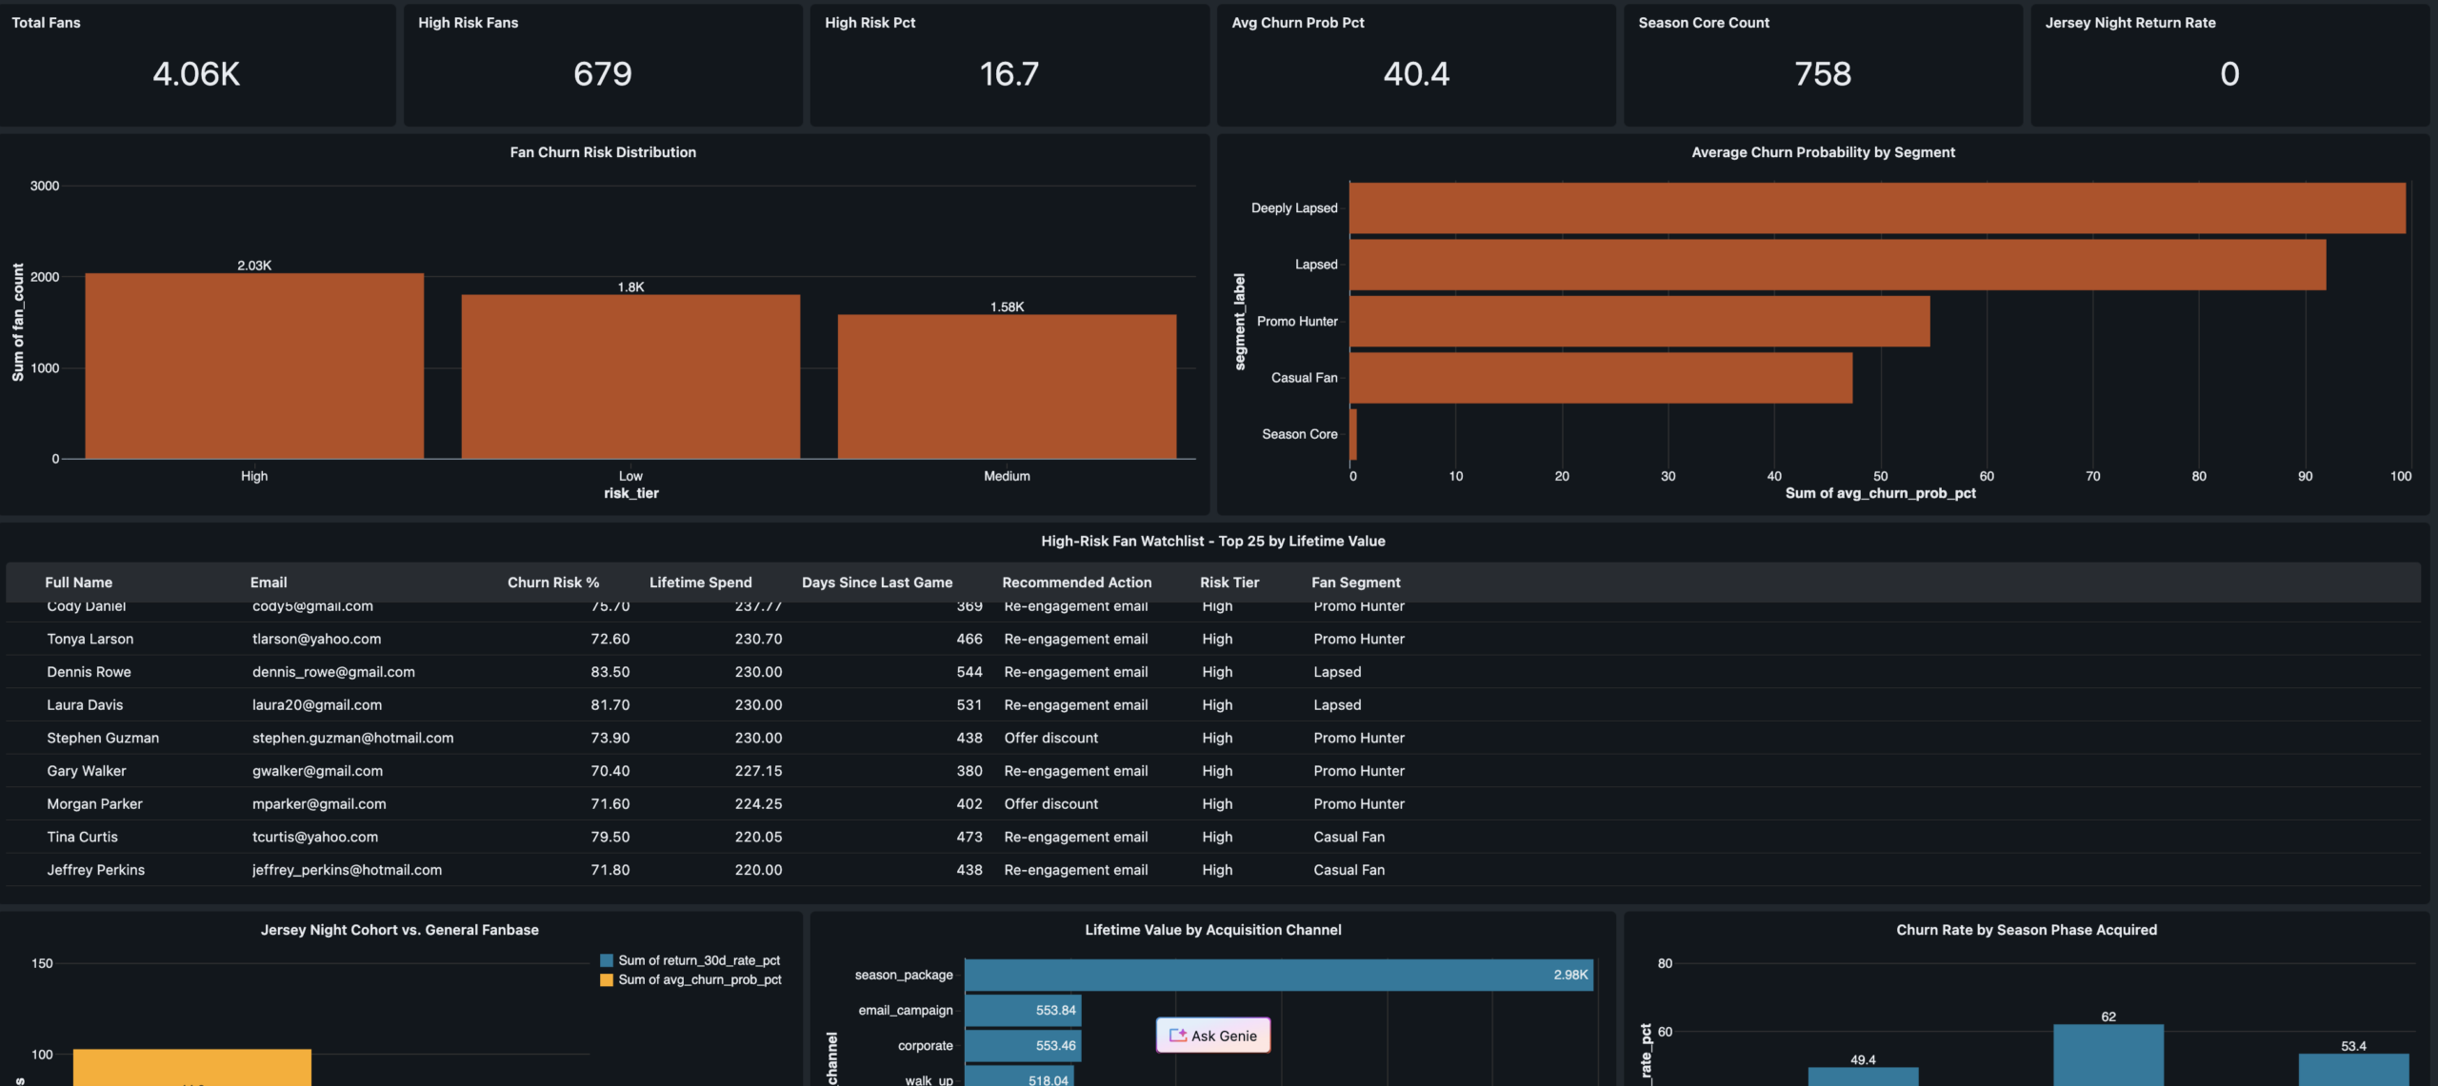Screen dimensions: 2438x1086
Task: Select the Low risk tier bar
Action: [630, 377]
